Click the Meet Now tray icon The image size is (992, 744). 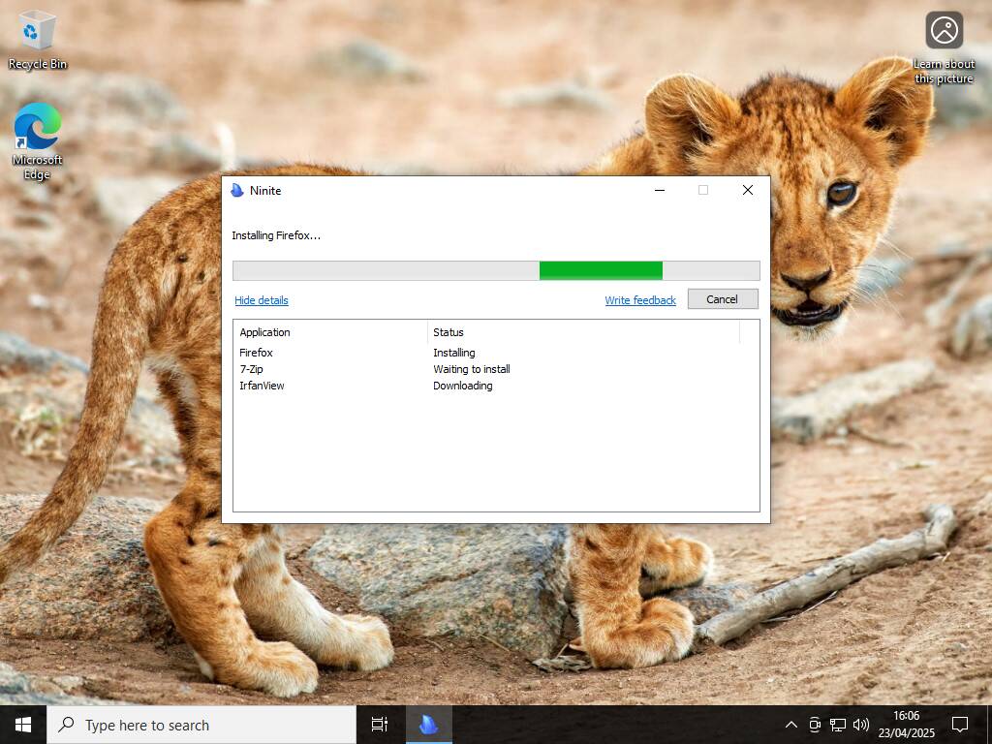[x=815, y=725]
